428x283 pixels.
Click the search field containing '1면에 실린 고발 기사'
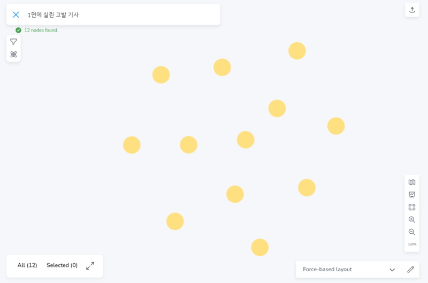118,14
